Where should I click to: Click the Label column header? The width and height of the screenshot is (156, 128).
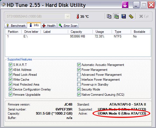pos(54,32)
